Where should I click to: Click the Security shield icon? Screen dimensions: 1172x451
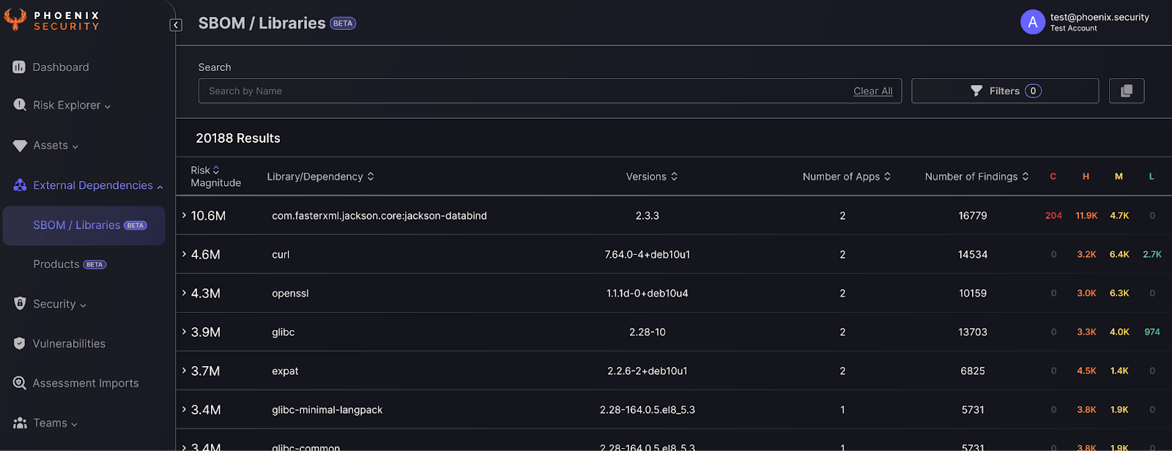point(20,304)
